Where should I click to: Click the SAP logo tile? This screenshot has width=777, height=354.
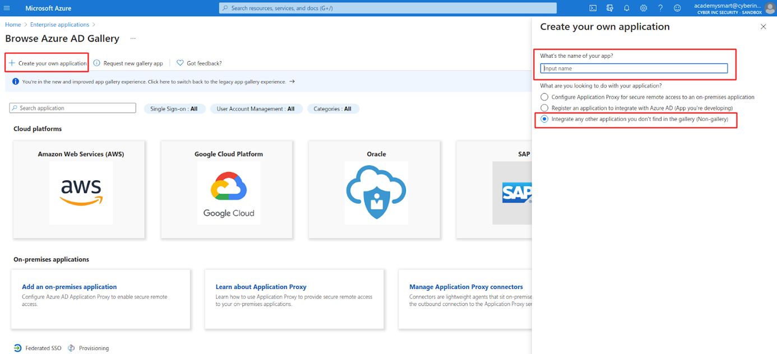tap(512, 193)
